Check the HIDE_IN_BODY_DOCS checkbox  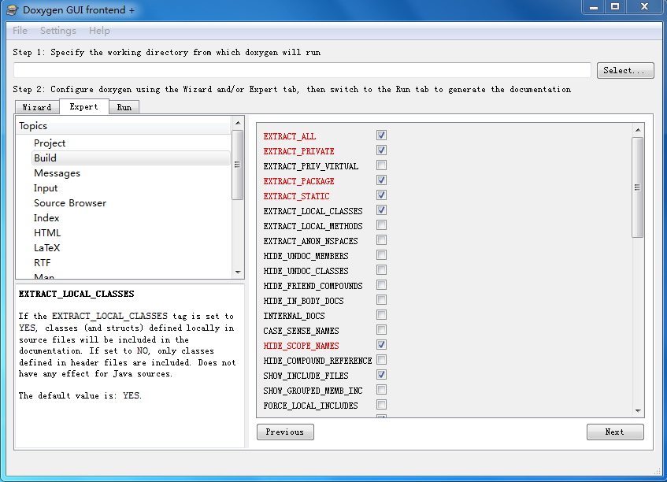click(382, 300)
